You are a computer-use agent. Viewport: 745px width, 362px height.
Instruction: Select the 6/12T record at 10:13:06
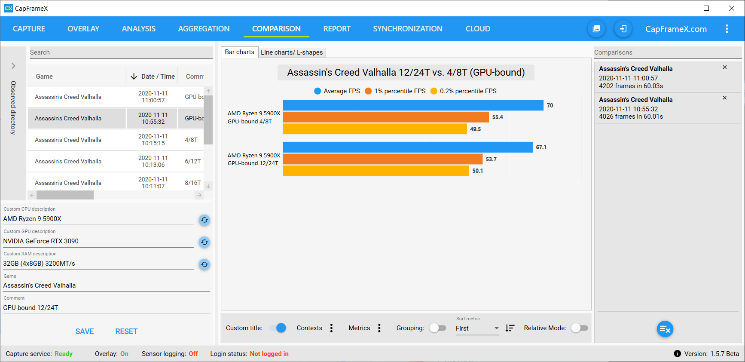pyautogui.click(x=116, y=161)
